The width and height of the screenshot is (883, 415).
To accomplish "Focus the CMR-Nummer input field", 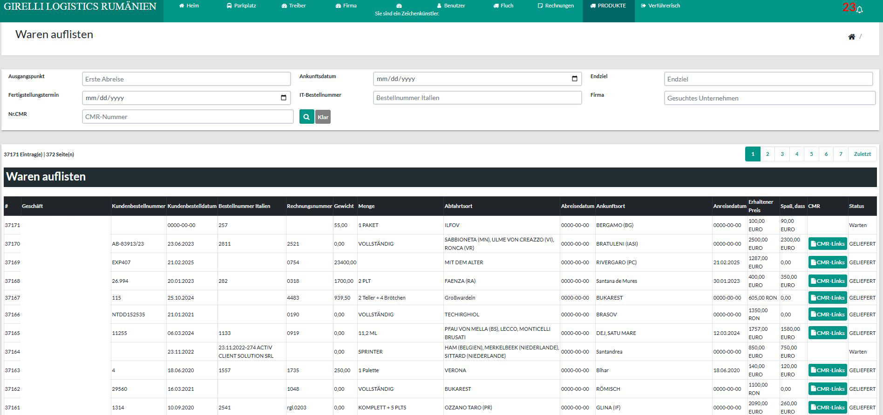I will [188, 117].
